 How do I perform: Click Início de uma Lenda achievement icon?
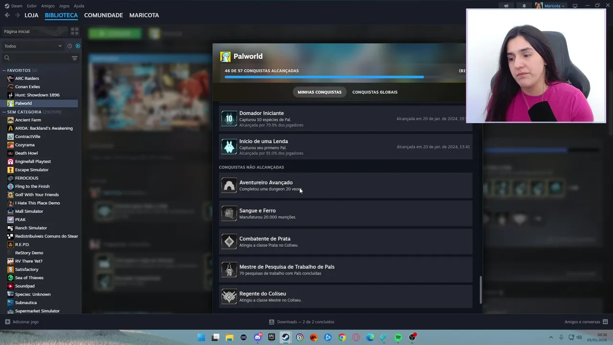[x=229, y=147]
